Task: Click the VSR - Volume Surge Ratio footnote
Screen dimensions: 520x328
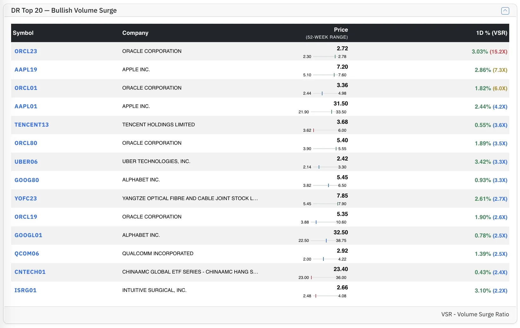Action: [475, 314]
